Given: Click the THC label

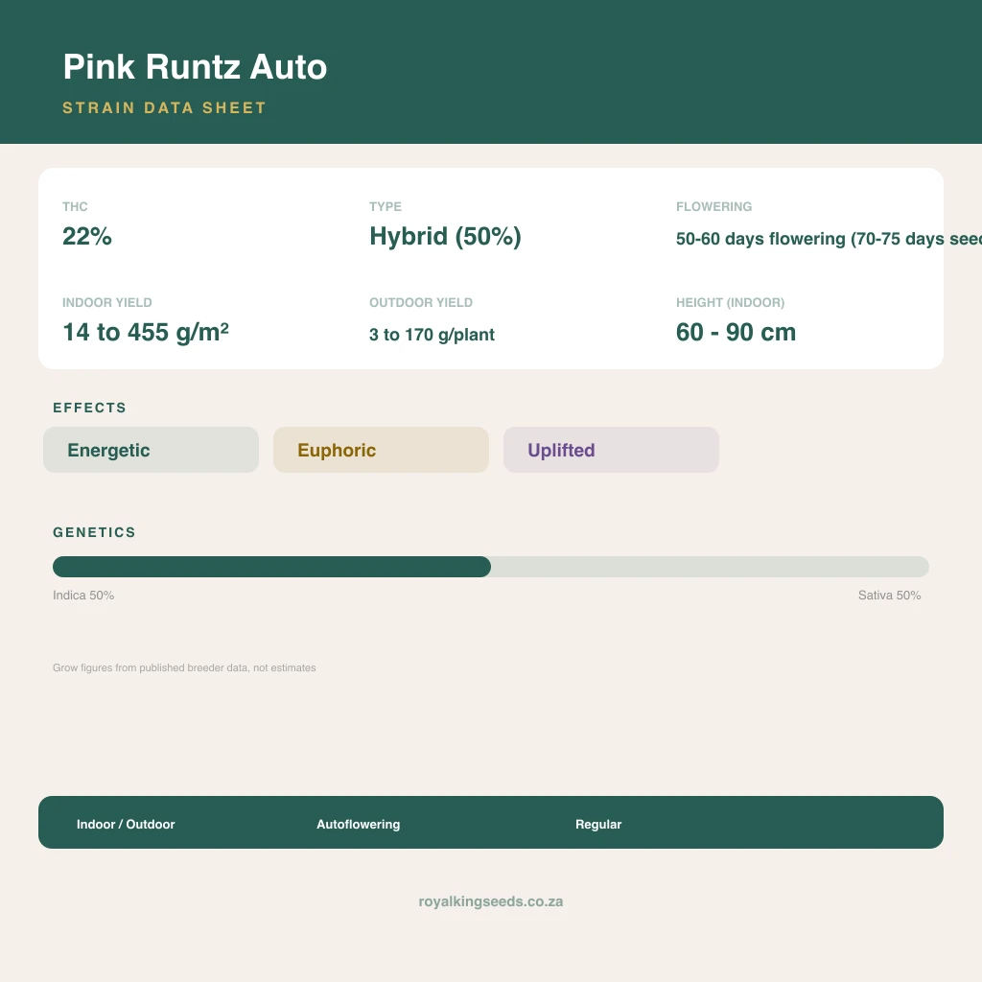Looking at the screenshot, I should pos(75,207).
